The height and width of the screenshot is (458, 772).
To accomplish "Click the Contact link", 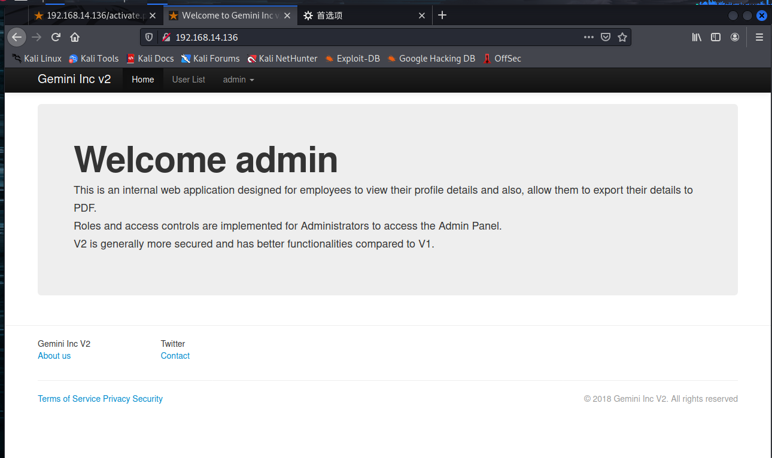I will click(175, 356).
